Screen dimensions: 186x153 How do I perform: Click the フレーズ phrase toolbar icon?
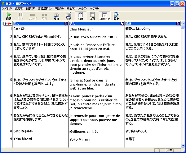pos(33,16)
